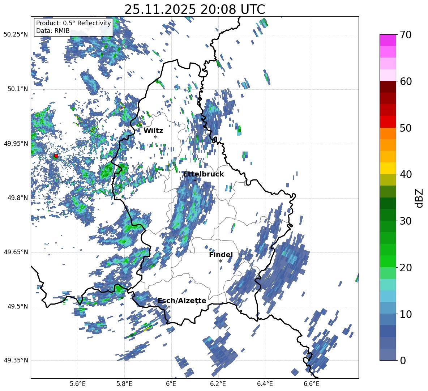The width and height of the screenshot is (428, 391).
Task: Click the 49.65°N latitude tick label
Action: click(x=16, y=252)
